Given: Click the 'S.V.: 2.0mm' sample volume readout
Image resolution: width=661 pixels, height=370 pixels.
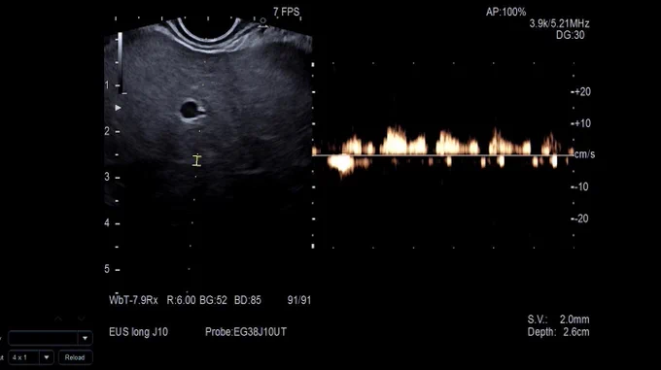Looking at the screenshot, I should [558, 320].
